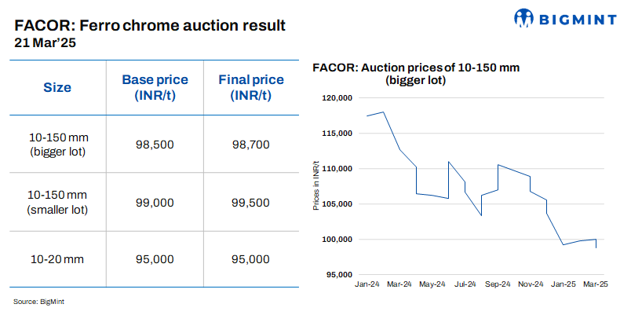Image resolution: width=631 pixels, height=315 pixels.
Task: Click the chart title 'Auction prices of 10-150 mm'
Action: coord(416,68)
